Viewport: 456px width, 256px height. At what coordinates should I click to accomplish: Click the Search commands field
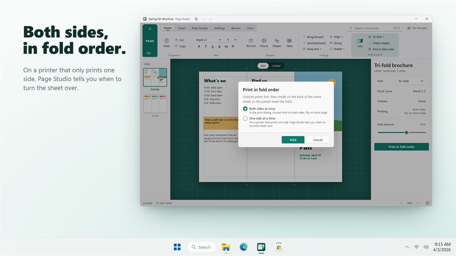(x=374, y=28)
